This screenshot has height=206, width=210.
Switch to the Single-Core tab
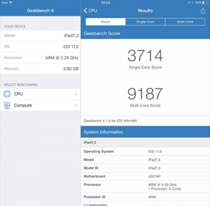[145, 22]
